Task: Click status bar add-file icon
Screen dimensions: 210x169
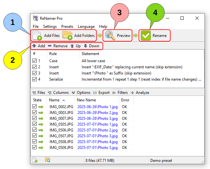Action: pos(35,160)
